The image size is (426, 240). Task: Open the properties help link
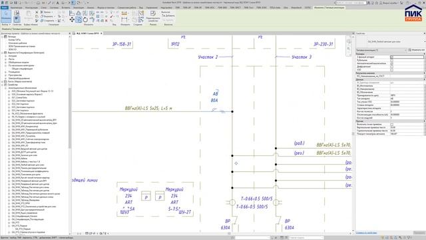[x=366, y=233]
